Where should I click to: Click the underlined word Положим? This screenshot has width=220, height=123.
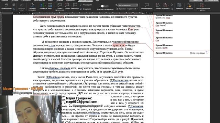[137, 106]
